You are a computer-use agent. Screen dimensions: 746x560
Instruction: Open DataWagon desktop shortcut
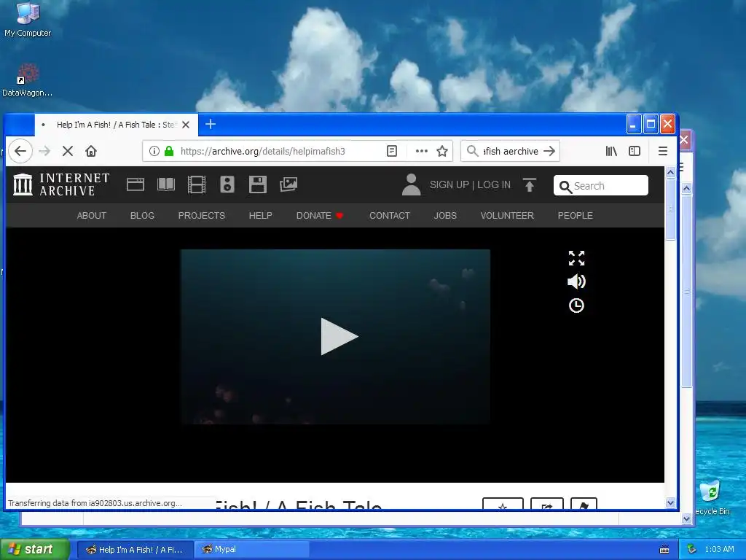[x=28, y=80]
